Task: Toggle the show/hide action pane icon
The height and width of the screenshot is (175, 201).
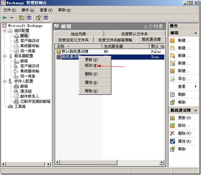Action: [46, 18]
